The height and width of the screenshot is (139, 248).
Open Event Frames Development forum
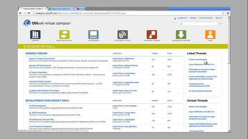40,127
